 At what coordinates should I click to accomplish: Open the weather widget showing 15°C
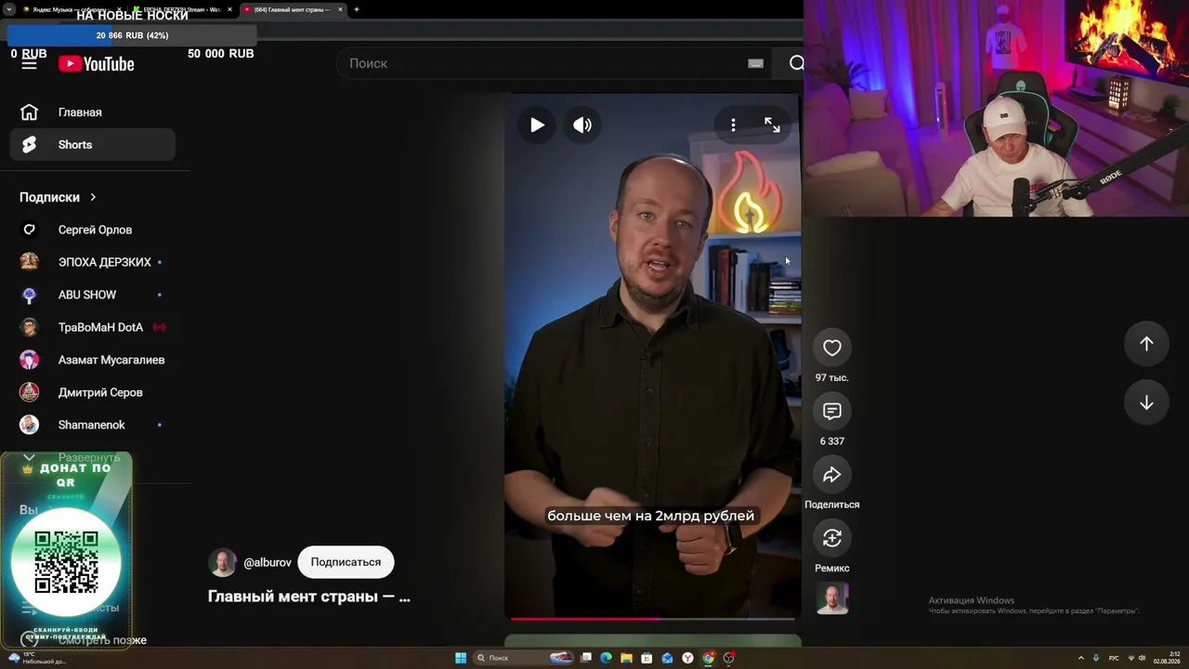point(35,658)
